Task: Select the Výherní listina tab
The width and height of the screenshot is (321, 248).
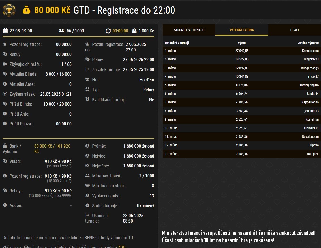Action: click(241, 30)
